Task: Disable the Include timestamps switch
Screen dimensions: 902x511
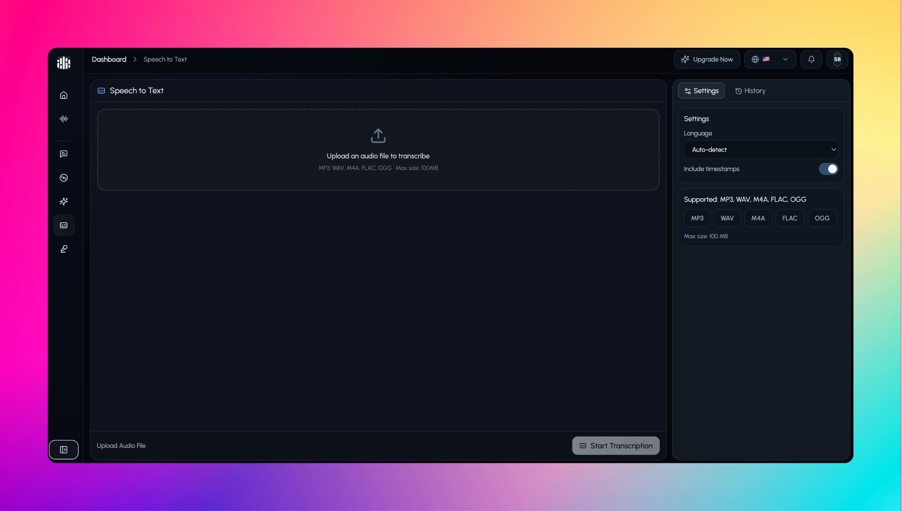Action: tap(828, 169)
